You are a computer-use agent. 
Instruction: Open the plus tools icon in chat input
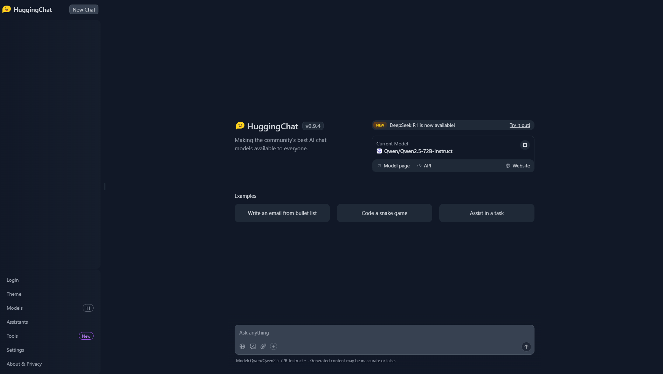tap(274, 346)
